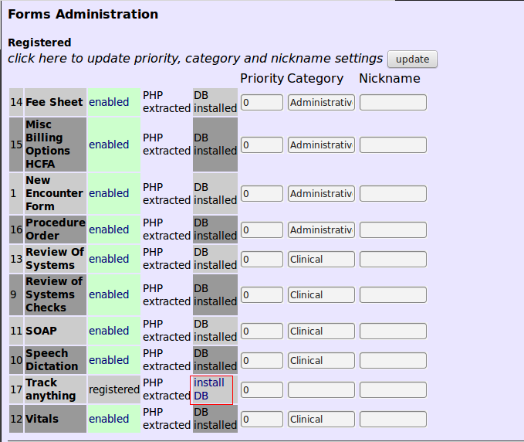Image resolution: width=524 pixels, height=442 pixels.
Task: Edit the SOAP category field
Action: (321, 331)
